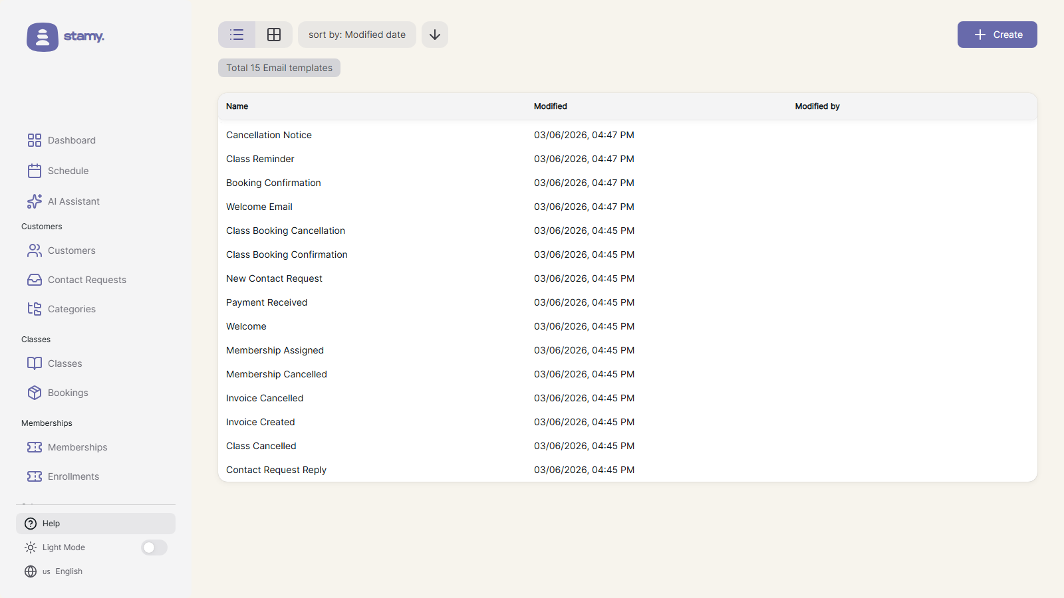Open Enrollments from sidebar
The height and width of the screenshot is (598, 1064).
click(73, 476)
